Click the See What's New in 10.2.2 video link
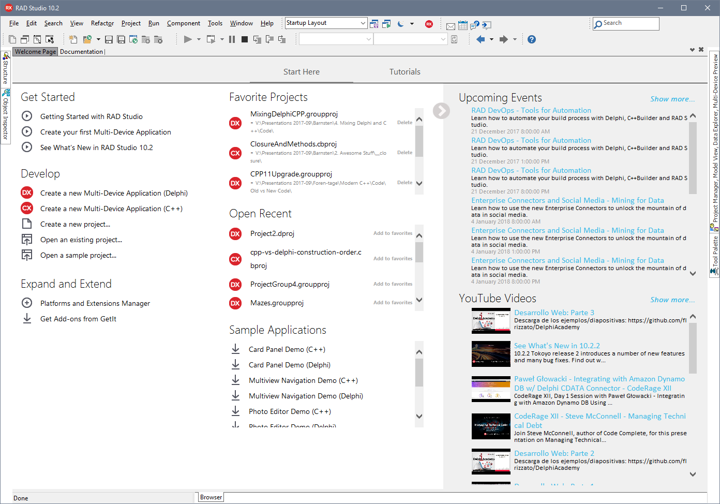Image resolution: width=720 pixels, height=504 pixels. click(557, 346)
